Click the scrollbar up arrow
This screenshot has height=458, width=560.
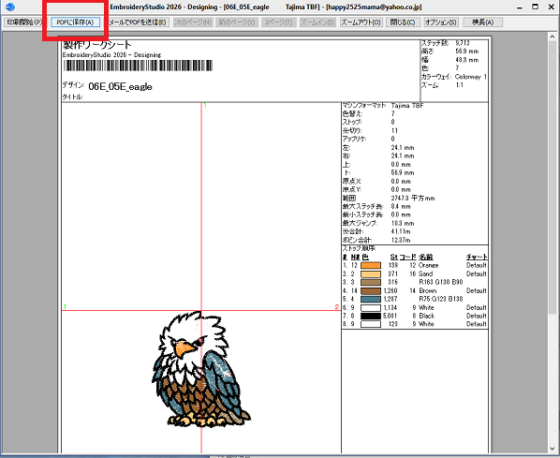pos(553,37)
